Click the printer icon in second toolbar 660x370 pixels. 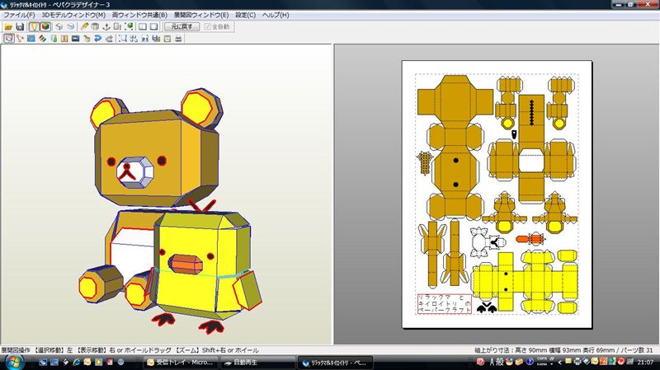pyautogui.click(x=178, y=39)
